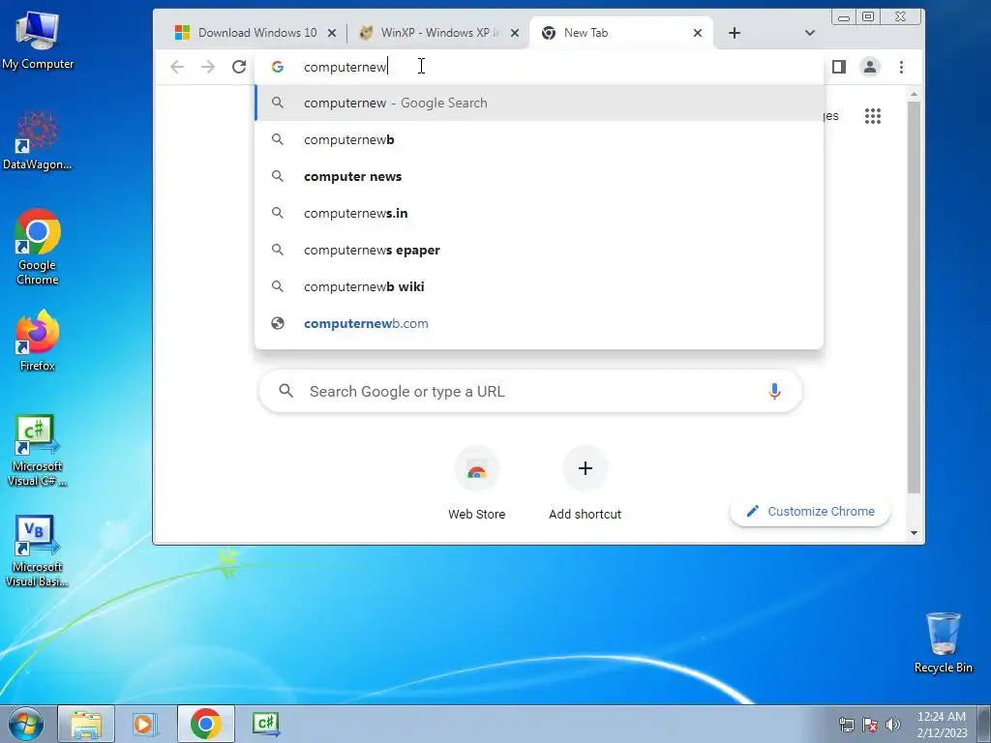The height and width of the screenshot is (743, 991).
Task: Open Windows Explorer from the taskbar
Action: (x=86, y=724)
